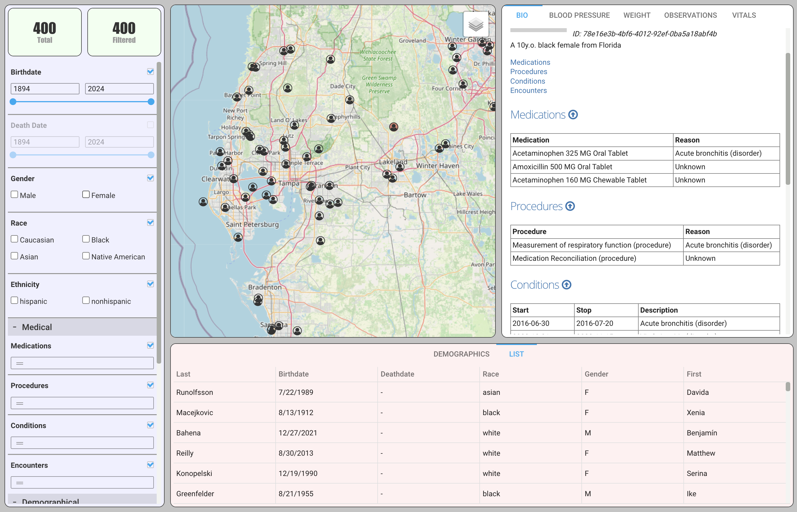Click patient marker west of Largo offshore
Image resolution: width=797 pixels, height=512 pixels.
click(x=203, y=201)
